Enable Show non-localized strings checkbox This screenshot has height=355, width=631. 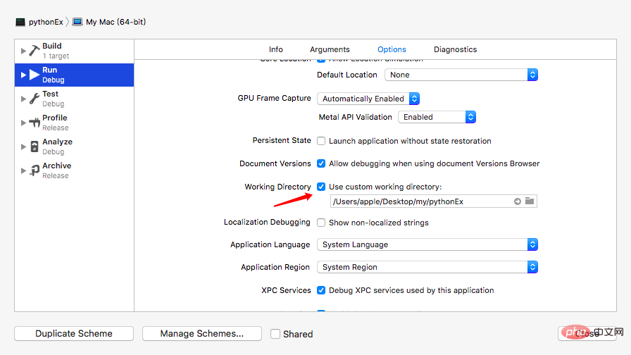click(x=321, y=223)
